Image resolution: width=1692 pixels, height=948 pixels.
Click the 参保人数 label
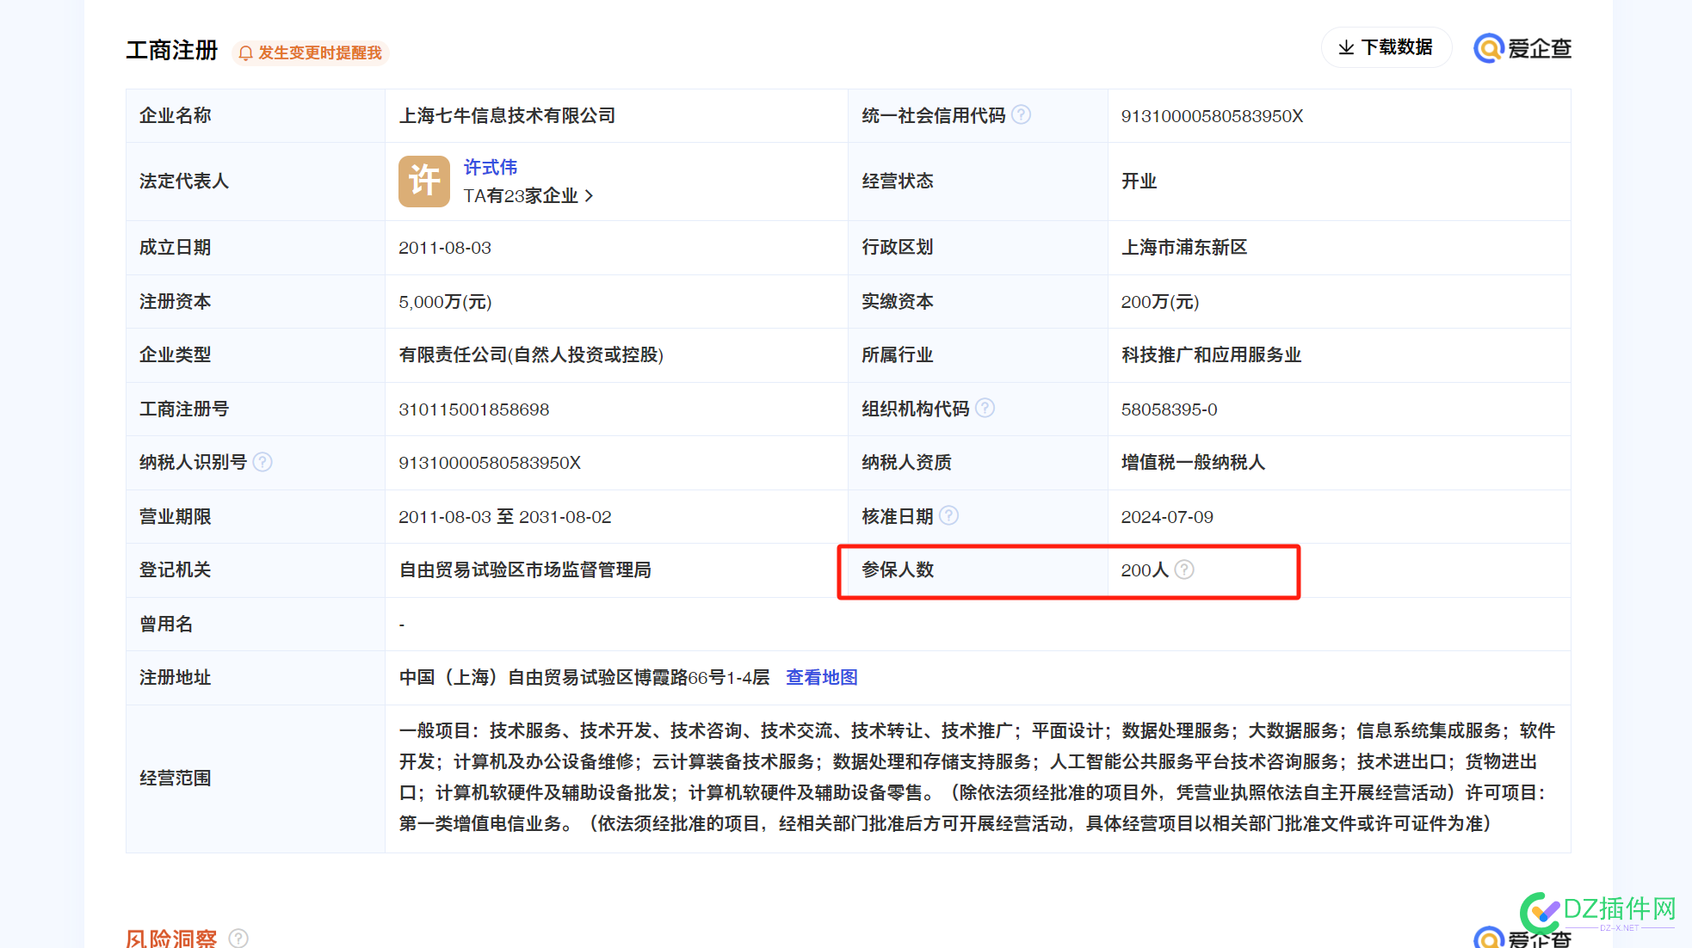pos(898,570)
